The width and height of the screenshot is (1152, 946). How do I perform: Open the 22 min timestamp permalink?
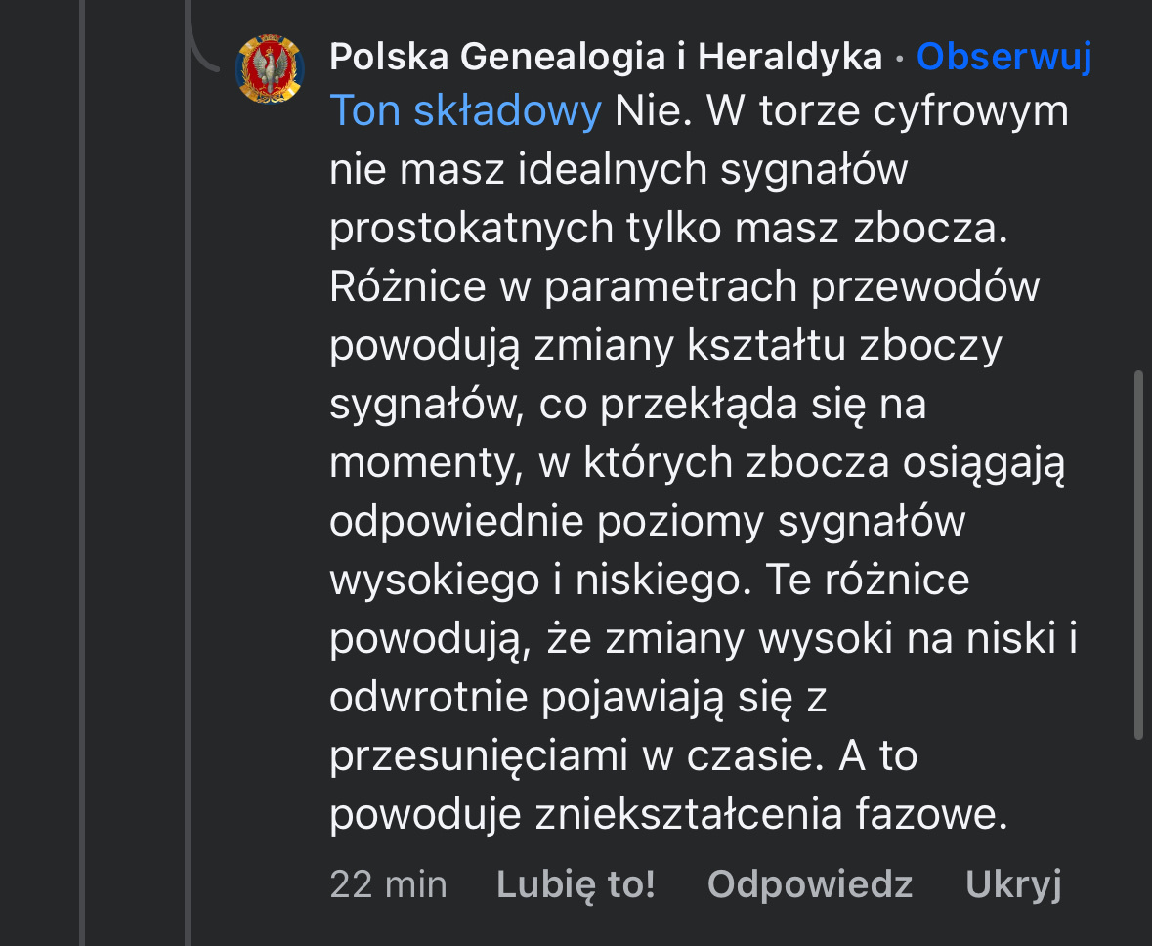pyautogui.click(x=388, y=884)
